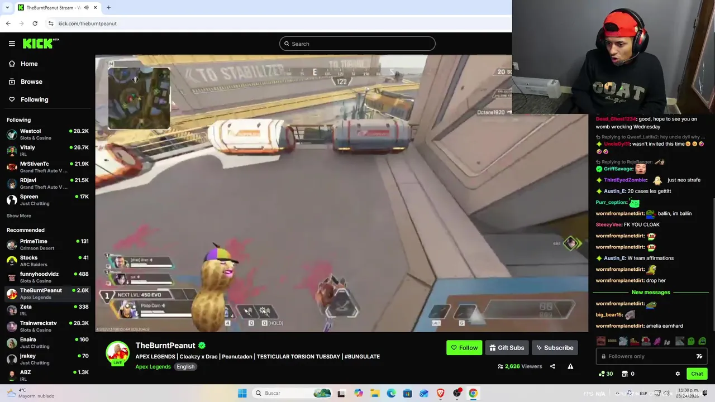Screen dimensions: 715x402
Task: Open Outlook from the taskbar
Action: pyautogui.click(x=424, y=393)
